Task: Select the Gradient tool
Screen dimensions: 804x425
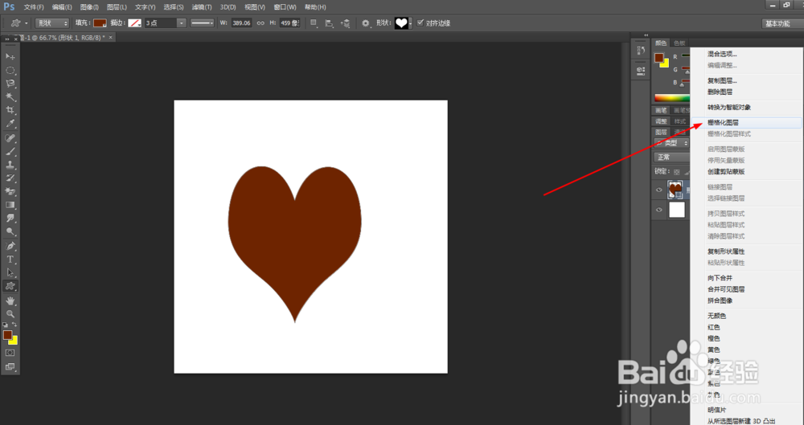Action: point(10,205)
